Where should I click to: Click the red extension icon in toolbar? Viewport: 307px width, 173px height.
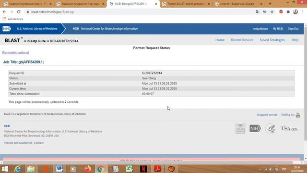281,12
